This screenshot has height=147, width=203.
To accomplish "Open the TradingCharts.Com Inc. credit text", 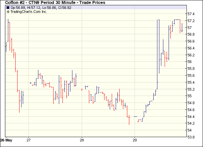I will (x=29, y=12).
